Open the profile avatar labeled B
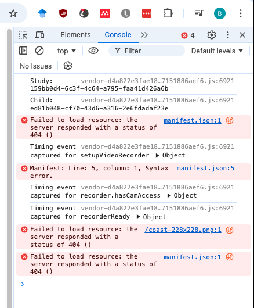This screenshot has height=308, width=254. point(220,13)
